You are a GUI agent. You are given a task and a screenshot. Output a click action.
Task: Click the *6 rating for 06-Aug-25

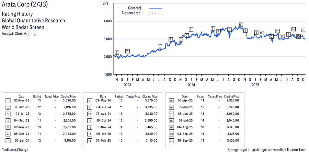tap(200, 127)
